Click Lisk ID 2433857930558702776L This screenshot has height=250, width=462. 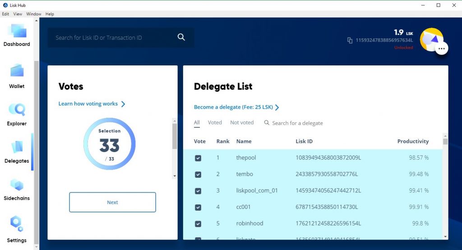pos(327,174)
